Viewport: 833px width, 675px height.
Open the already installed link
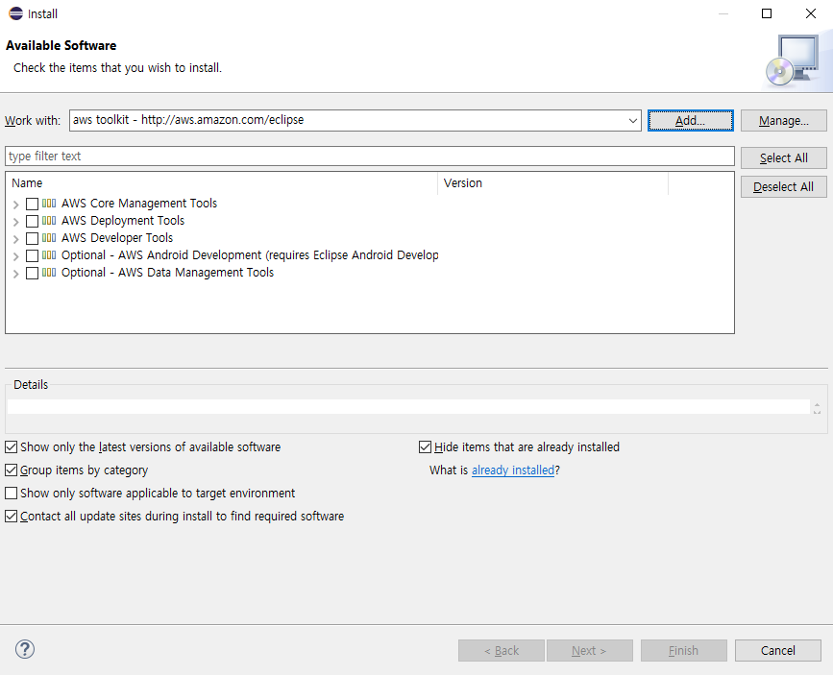(x=513, y=470)
